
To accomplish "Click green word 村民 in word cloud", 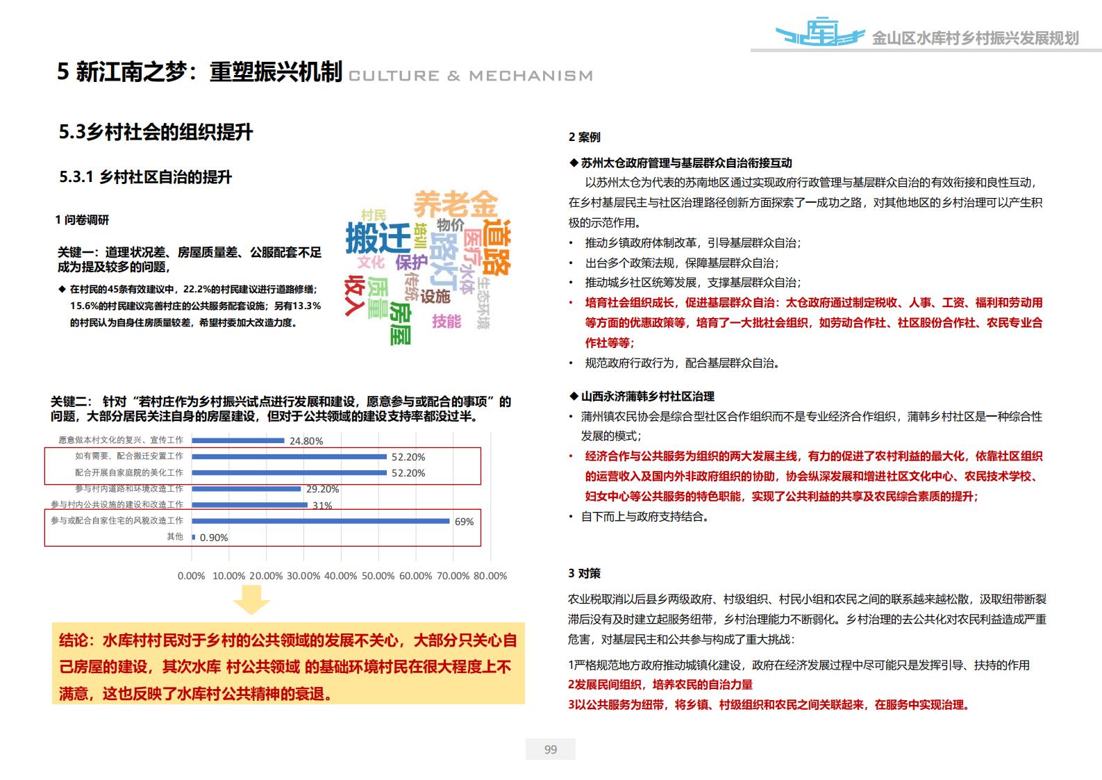I will click(374, 215).
